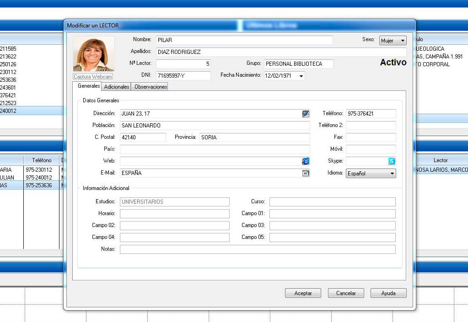
Task: Open the Observaciones tab
Action: tap(151, 87)
